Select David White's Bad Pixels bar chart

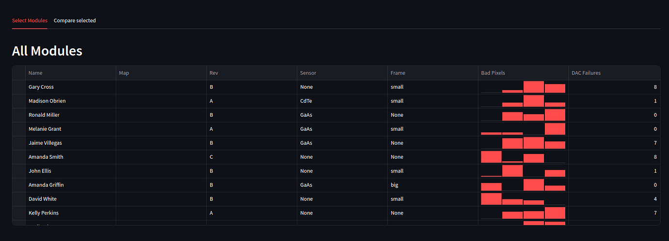coord(523,199)
